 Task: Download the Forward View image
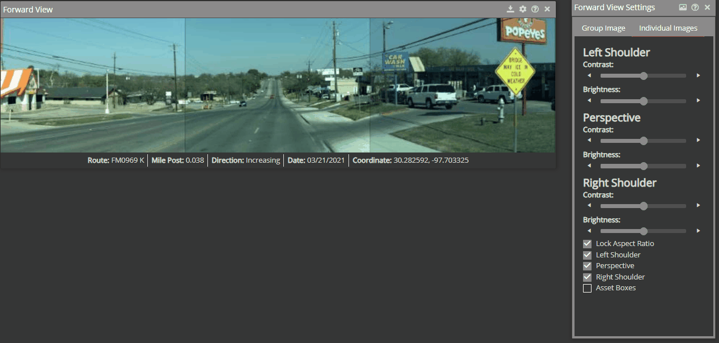[x=510, y=9]
